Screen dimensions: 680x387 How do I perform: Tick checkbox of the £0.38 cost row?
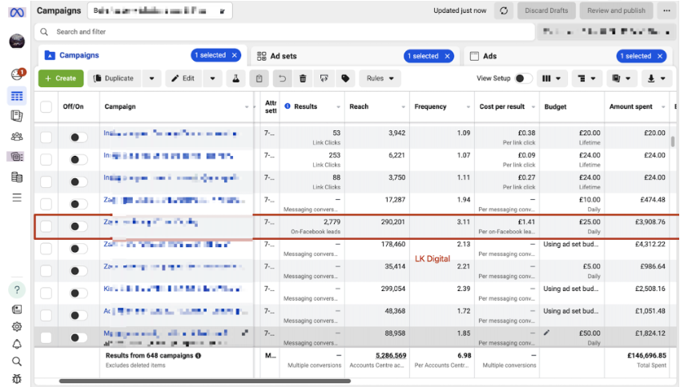pyautogui.click(x=46, y=138)
